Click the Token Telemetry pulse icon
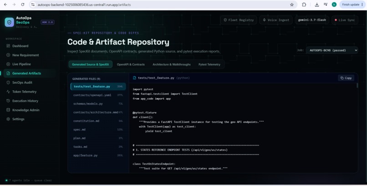This screenshot has height=186, width=367. pyautogui.click(x=8, y=91)
